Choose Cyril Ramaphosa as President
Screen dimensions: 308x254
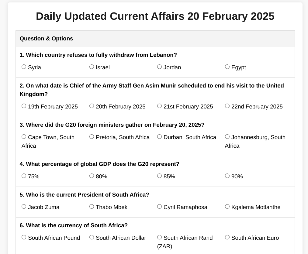pos(160,207)
